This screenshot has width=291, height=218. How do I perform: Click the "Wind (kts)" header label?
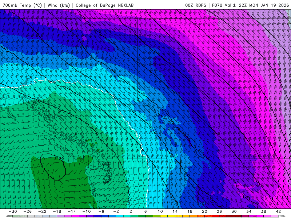(x=59, y=5)
